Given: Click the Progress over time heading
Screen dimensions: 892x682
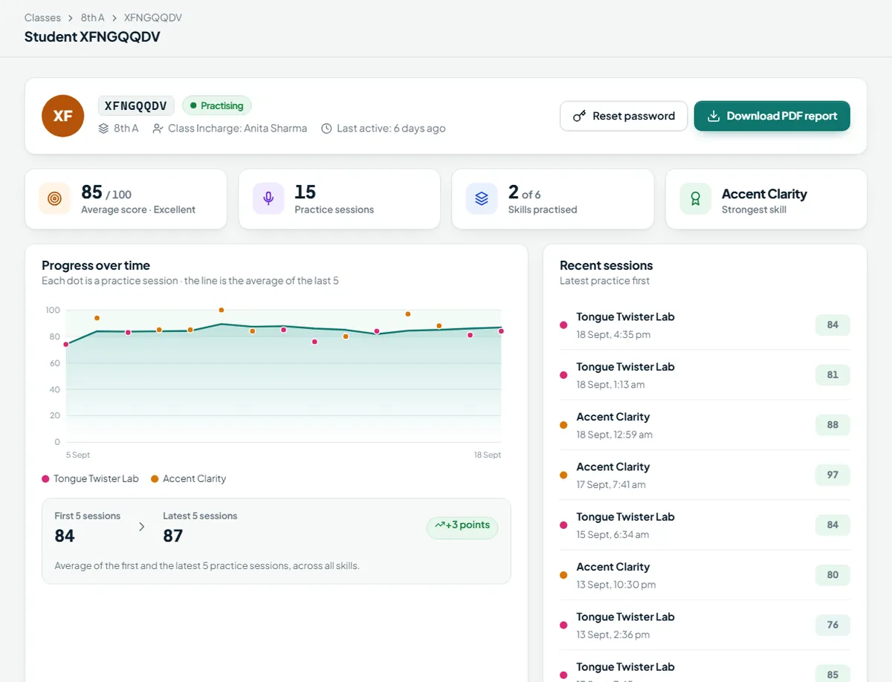Looking at the screenshot, I should pyautogui.click(x=96, y=265).
